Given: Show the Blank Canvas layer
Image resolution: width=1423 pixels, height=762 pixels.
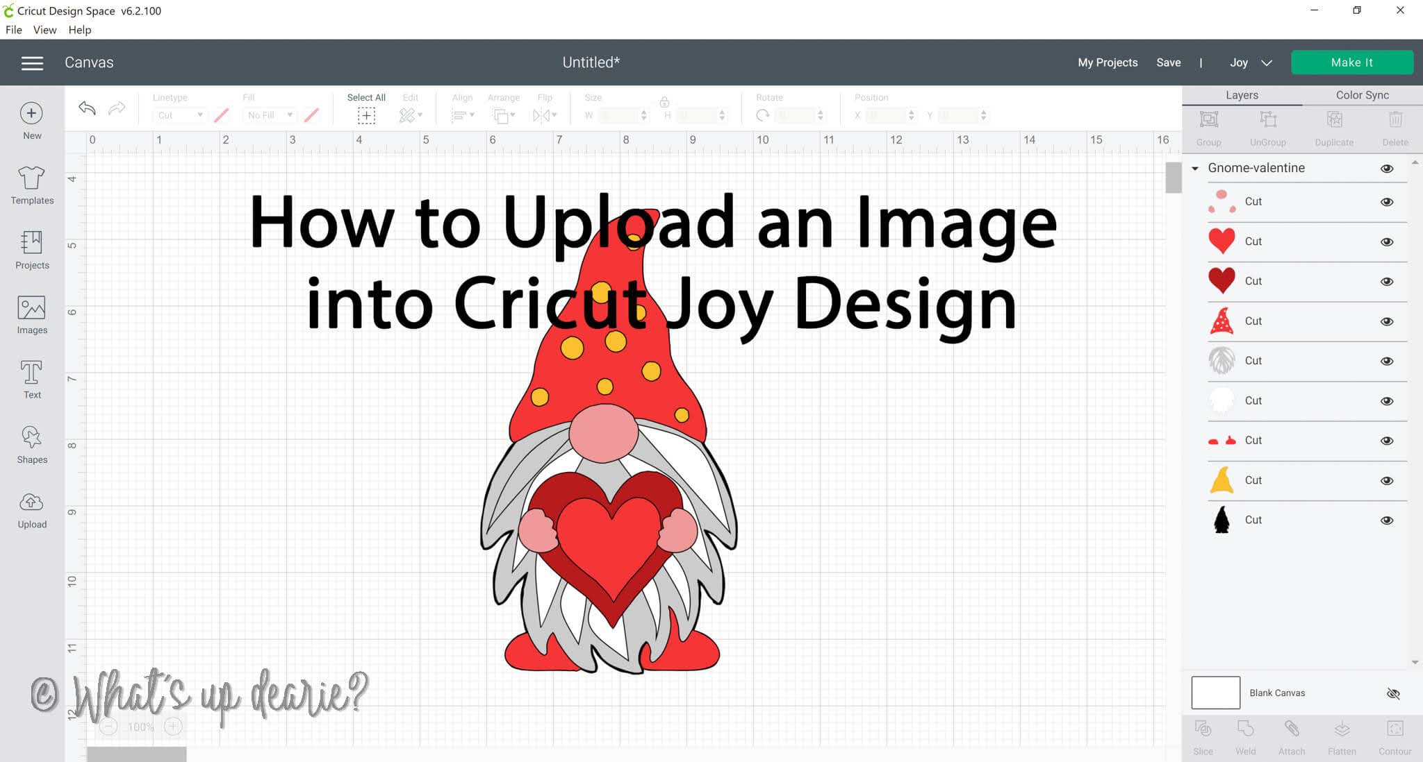Looking at the screenshot, I should point(1393,693).
